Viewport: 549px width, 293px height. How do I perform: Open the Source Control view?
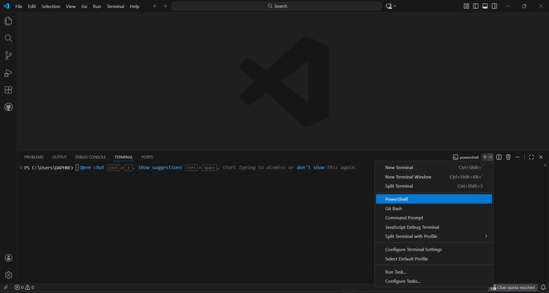click(8, 55)
